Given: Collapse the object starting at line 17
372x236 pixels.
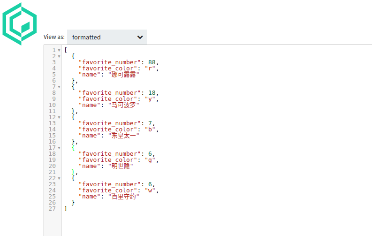Looking at the screenshot, I should coord(59,148).
